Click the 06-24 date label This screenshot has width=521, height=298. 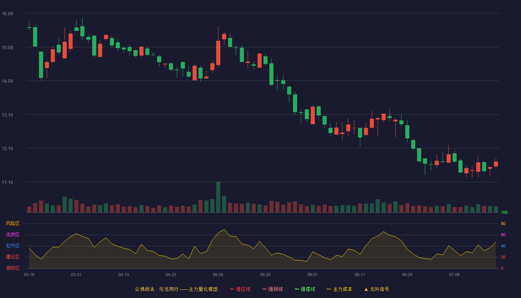407,275
